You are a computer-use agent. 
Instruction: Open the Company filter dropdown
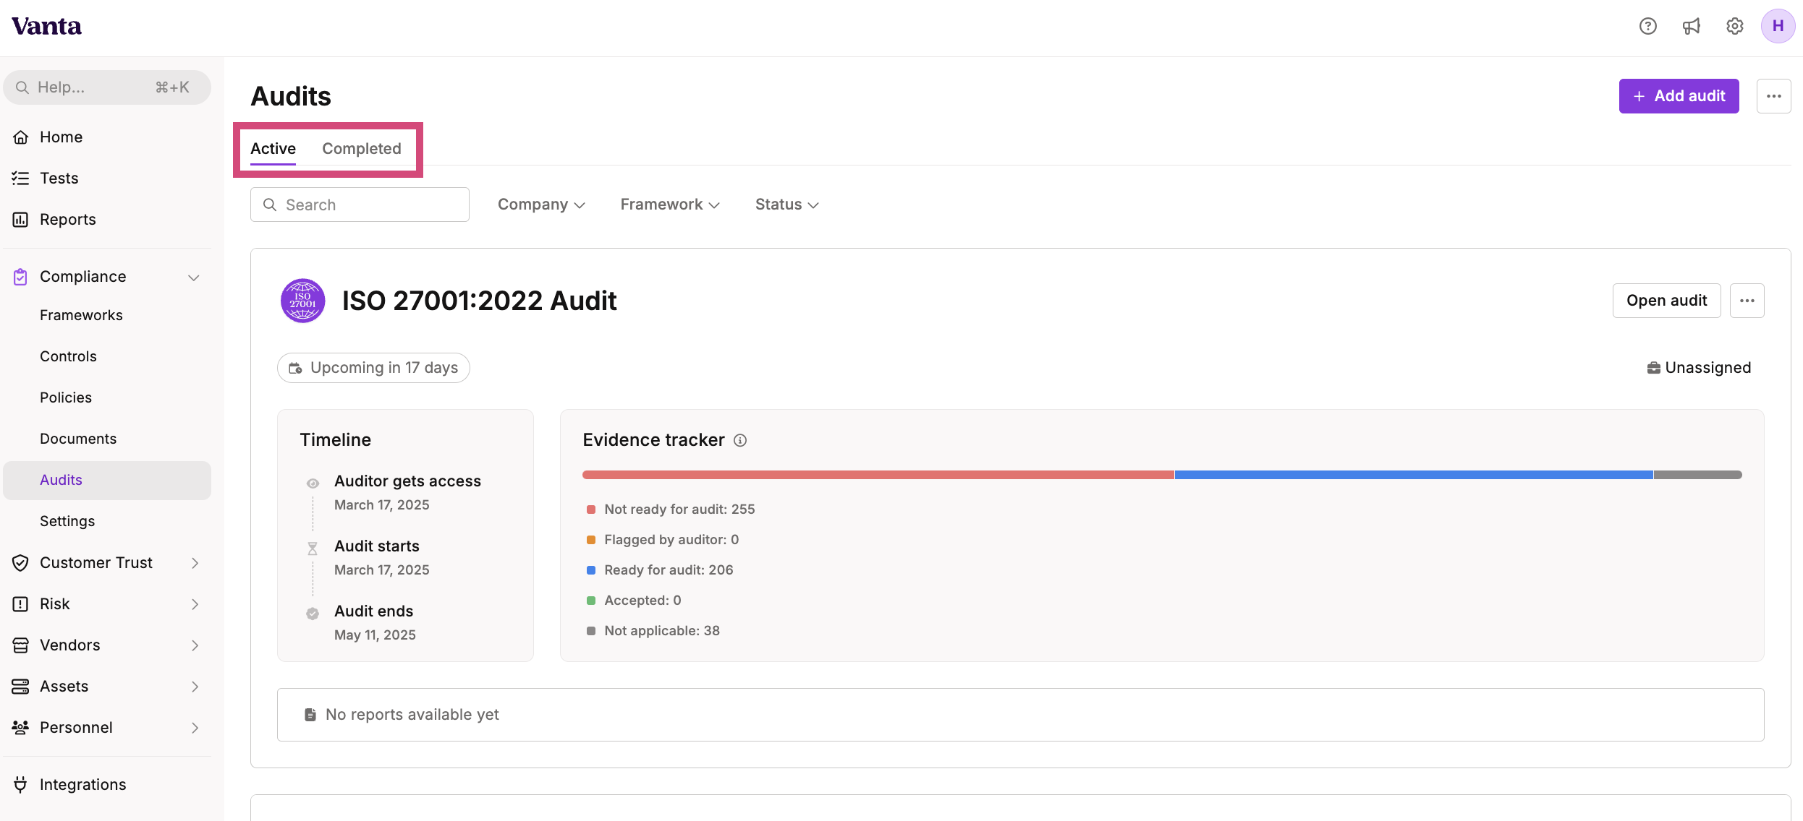click(x=541, y=205)
